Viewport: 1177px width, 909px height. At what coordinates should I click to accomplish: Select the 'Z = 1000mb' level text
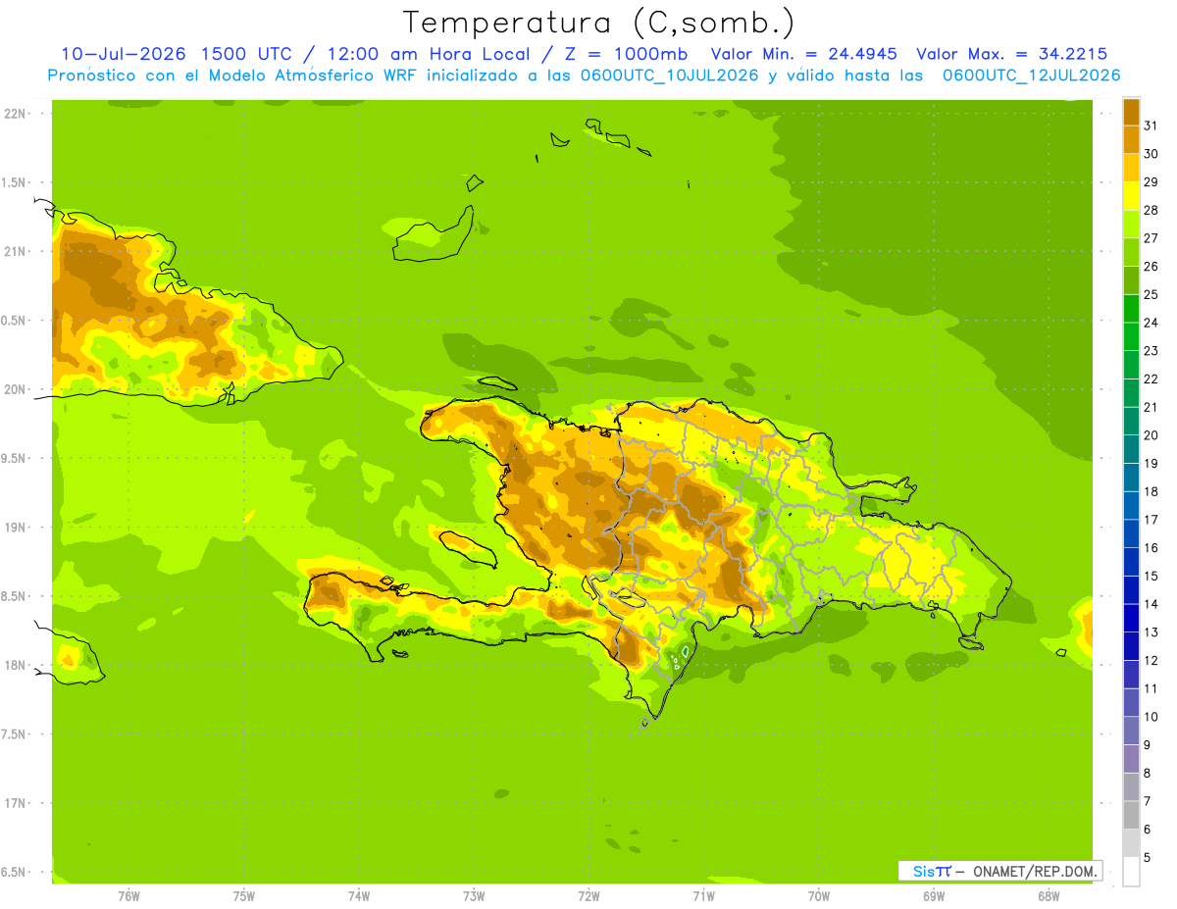click(625, 55)
